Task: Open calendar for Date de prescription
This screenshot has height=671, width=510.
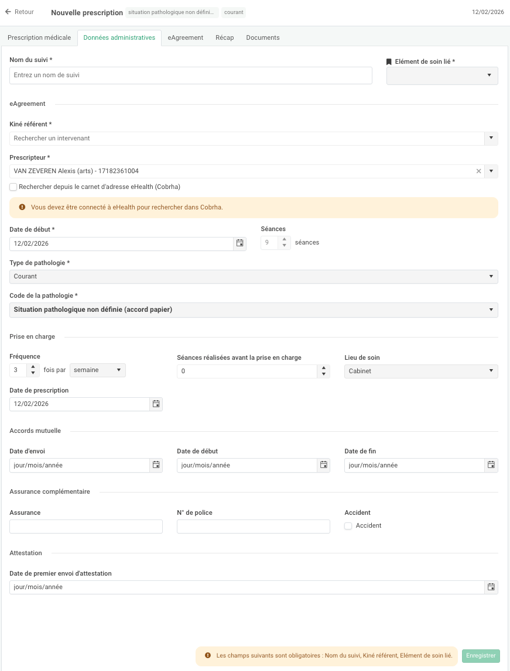Action: (156, 404)
